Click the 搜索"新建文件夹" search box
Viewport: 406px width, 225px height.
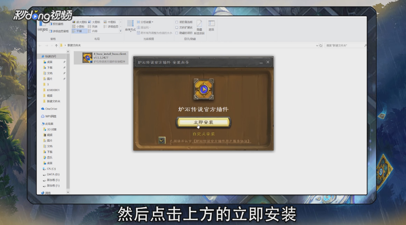[x=345, y=45]
